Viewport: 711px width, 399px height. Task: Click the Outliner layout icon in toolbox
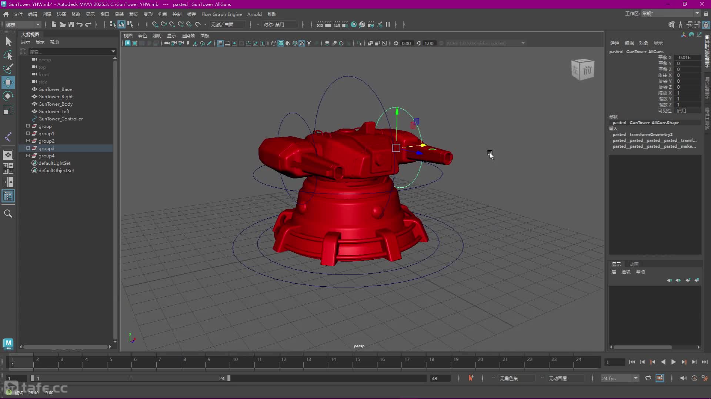(8, 196)
